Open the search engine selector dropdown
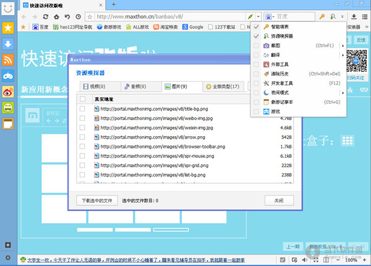 [x=270, y=17]
